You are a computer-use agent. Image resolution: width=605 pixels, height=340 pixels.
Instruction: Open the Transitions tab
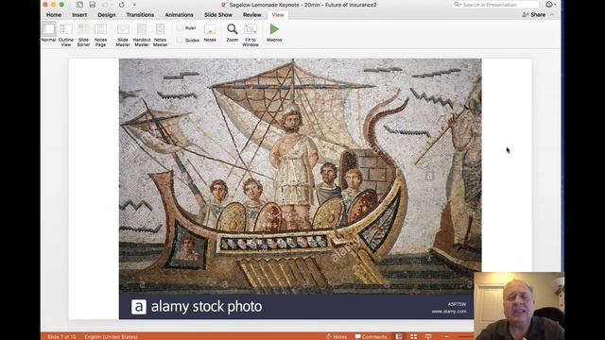(x=140, y=15)
